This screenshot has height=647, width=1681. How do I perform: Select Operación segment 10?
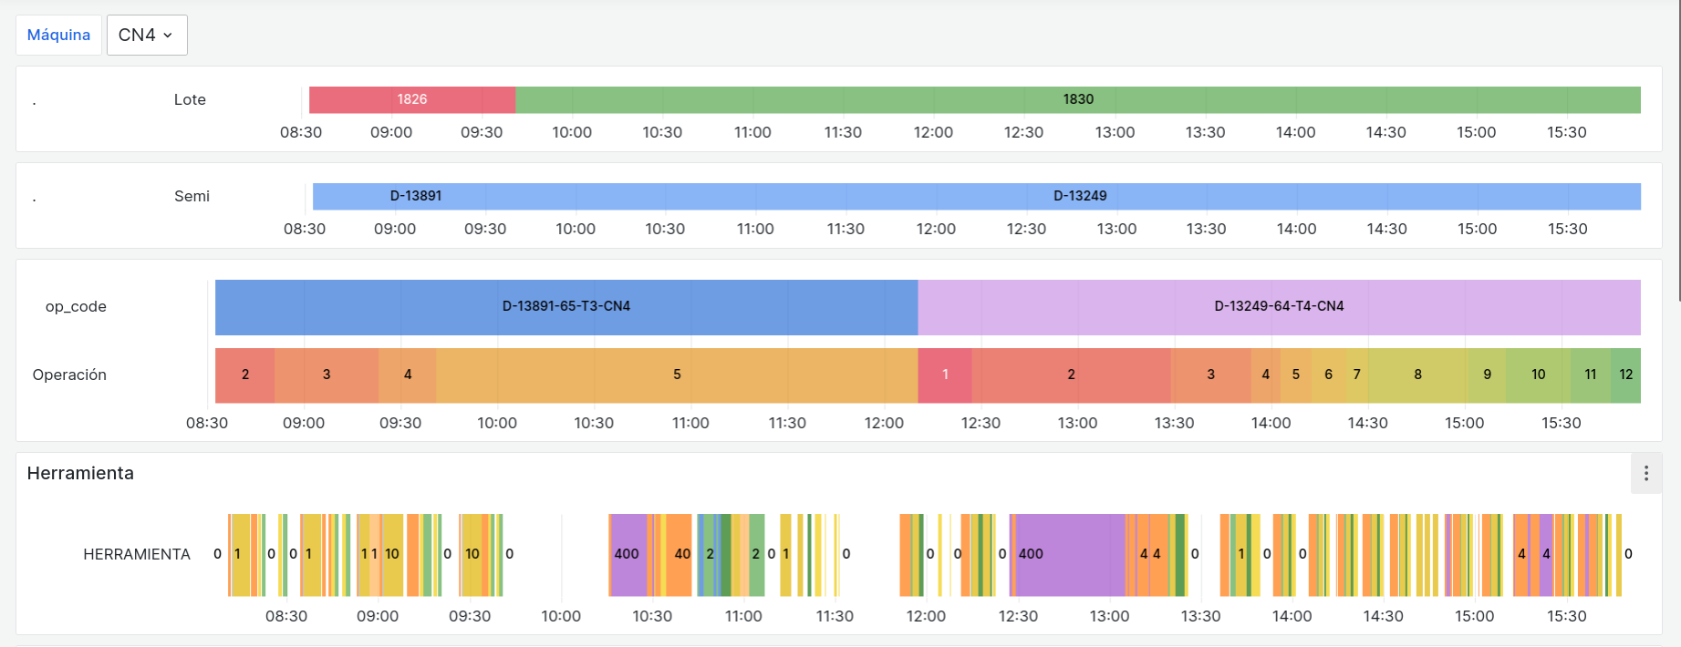coord(1538,375)
